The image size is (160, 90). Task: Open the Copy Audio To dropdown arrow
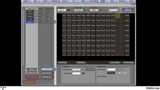[119, 10]
